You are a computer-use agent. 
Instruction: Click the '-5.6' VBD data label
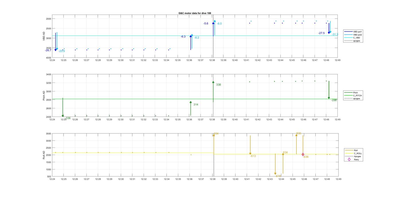(x=206, y=23)
